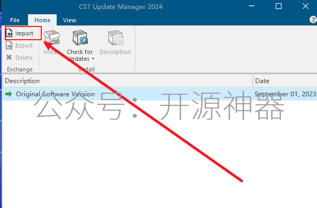Viewport: 317px width, 208px height.
Task: Click the Delete button in Exchange group
Action: click(20, 58)
